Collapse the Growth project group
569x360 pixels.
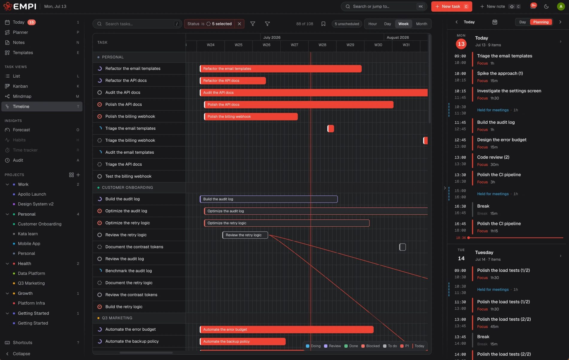click(x=7, y=294)
